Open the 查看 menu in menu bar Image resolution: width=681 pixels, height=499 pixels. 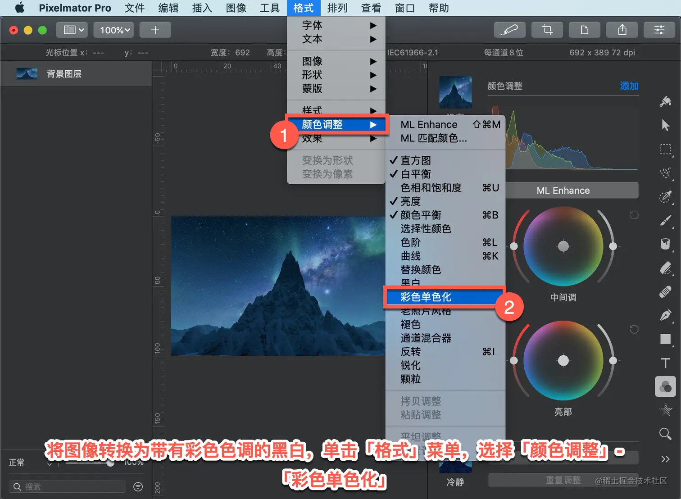click(x=371, y=8)
